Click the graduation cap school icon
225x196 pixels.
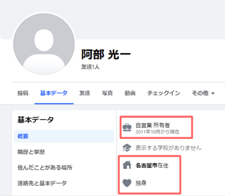click(127, 148)
